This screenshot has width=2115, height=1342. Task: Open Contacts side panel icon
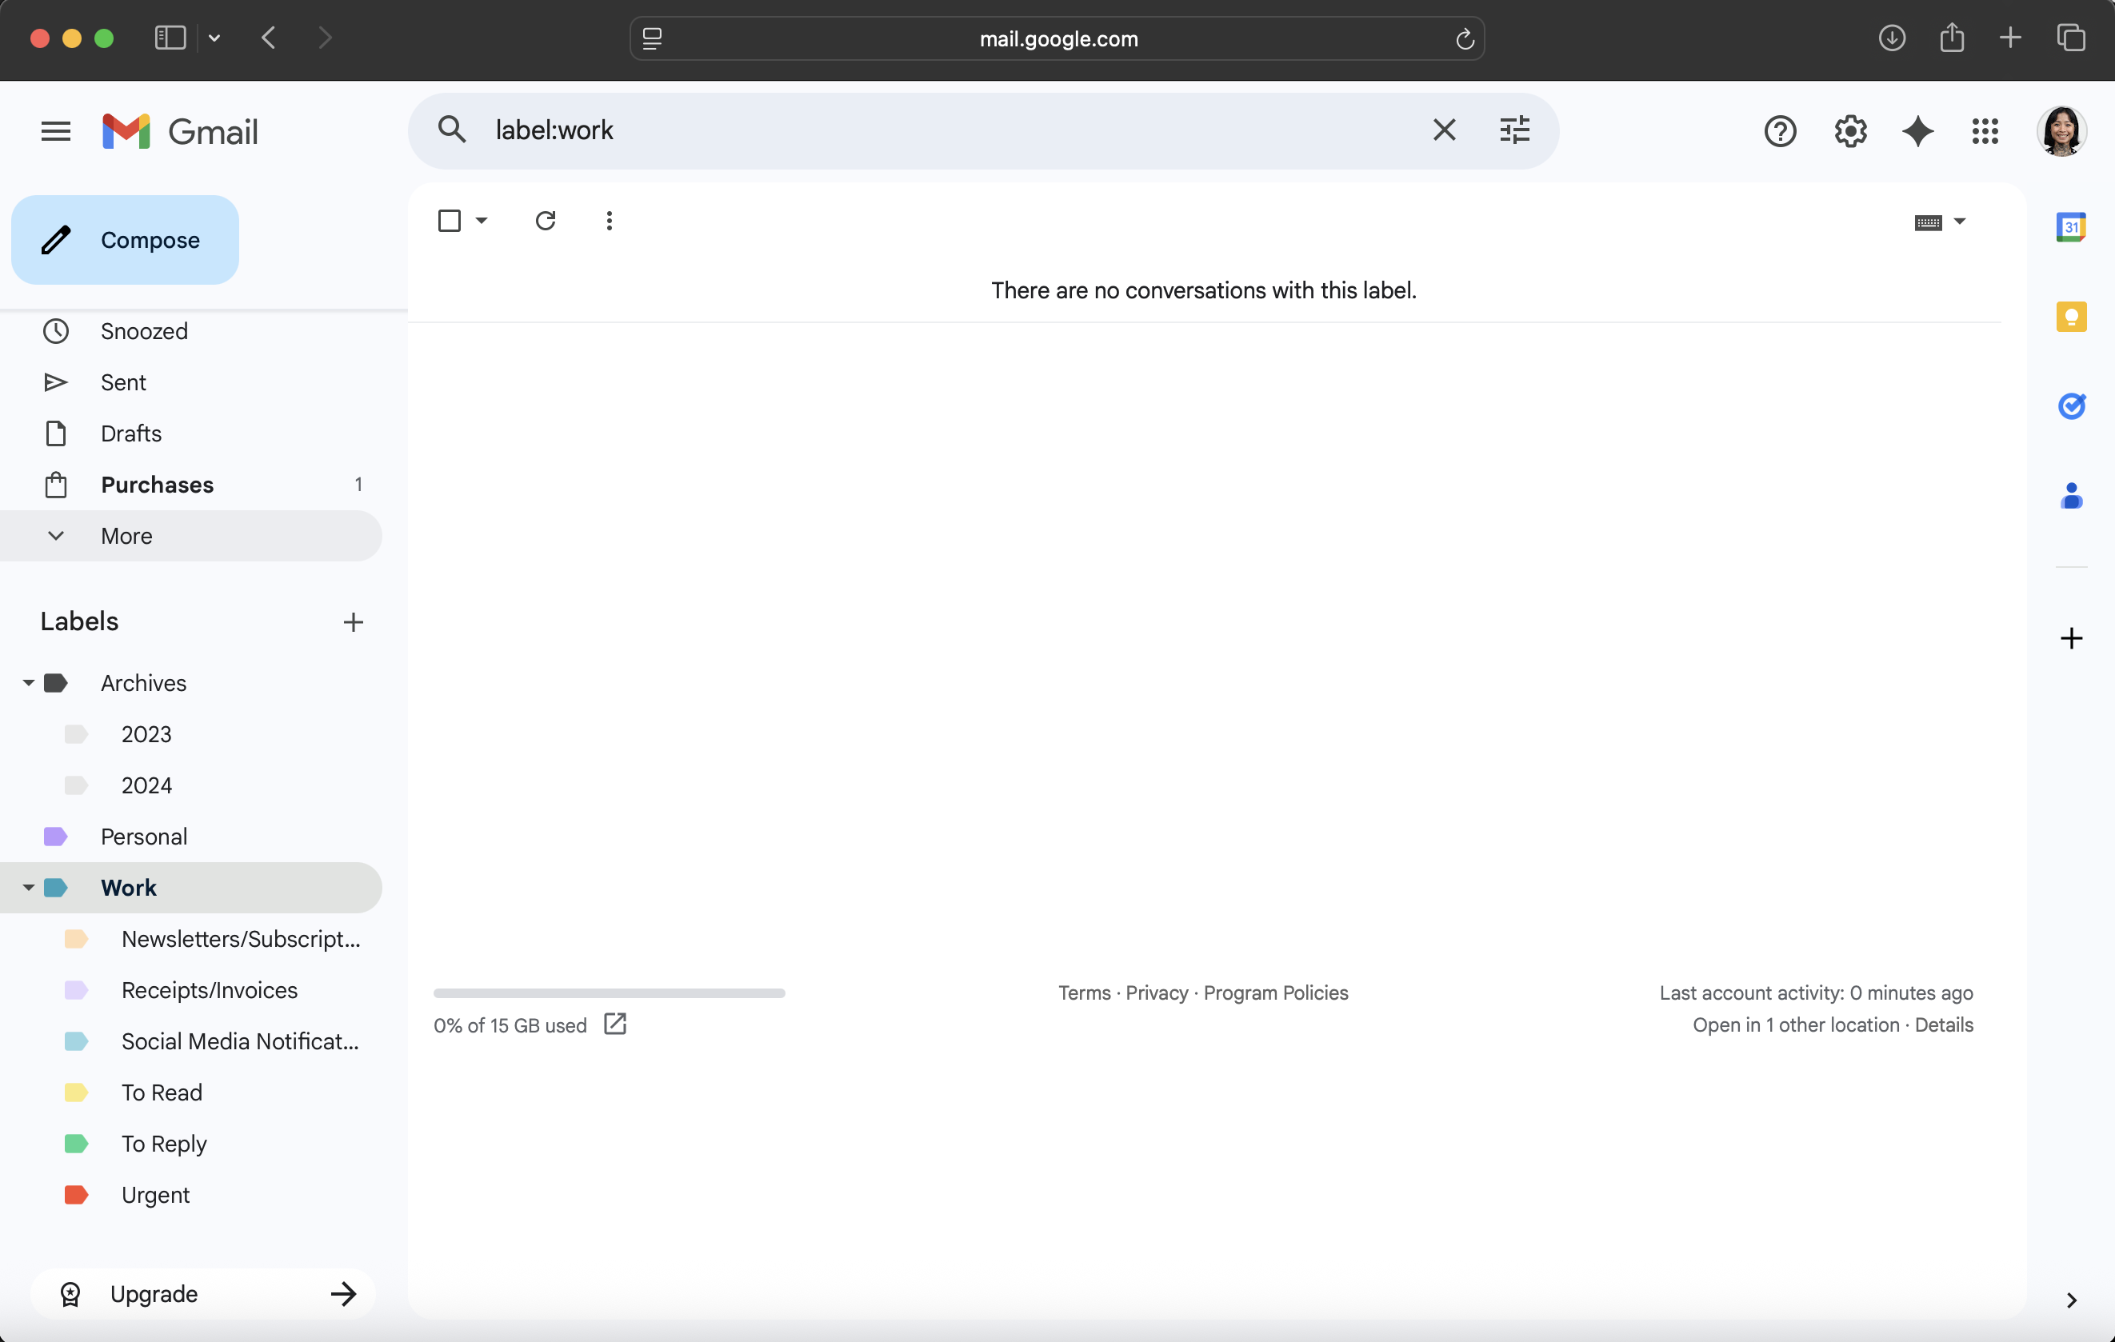pyautogui.click(x=2070, y=496)
